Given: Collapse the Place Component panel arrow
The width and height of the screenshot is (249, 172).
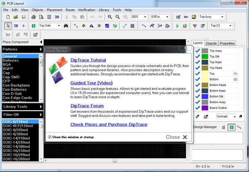Looking at the screenshot, I should coord(41,42).
